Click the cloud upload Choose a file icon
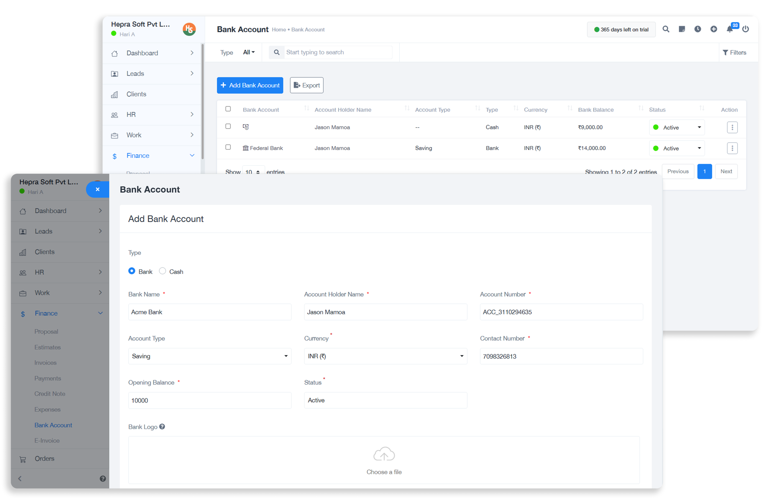This screenshot has height=503, width=767. click(384, 454)
